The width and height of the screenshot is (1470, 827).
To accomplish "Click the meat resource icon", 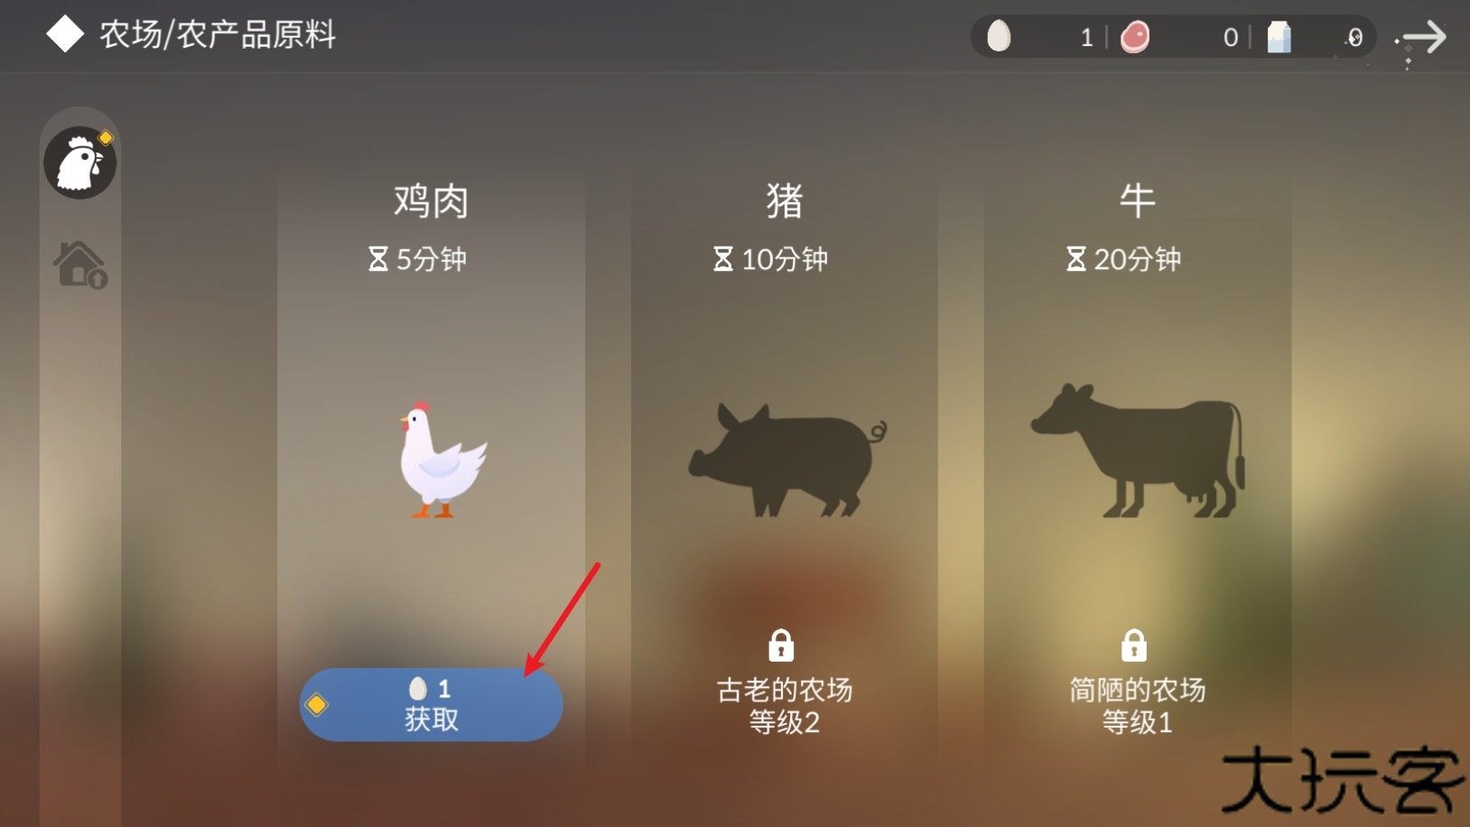I will click(1135, 37).
